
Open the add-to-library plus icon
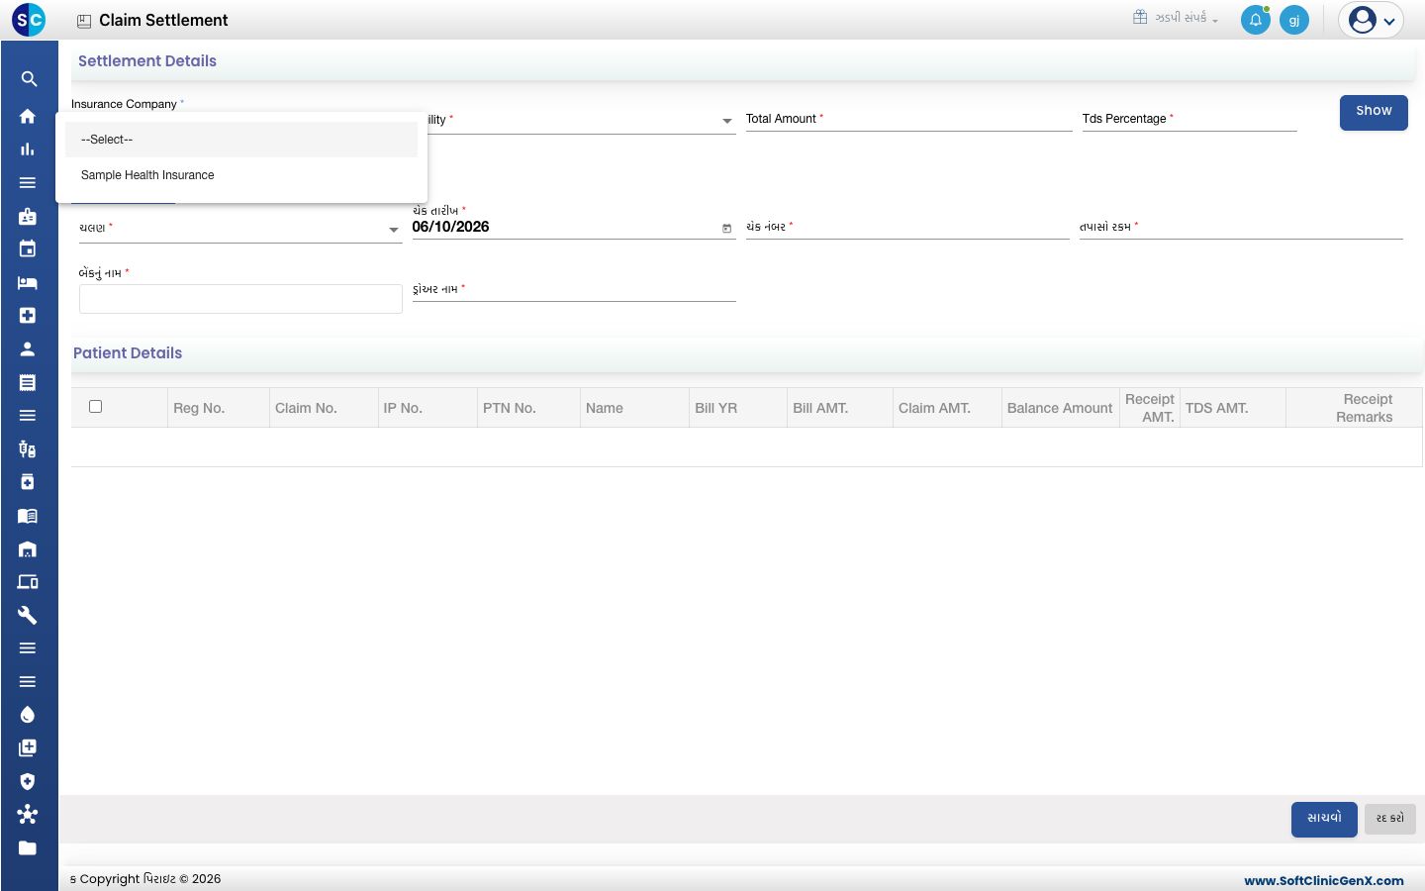click(28, 747)
